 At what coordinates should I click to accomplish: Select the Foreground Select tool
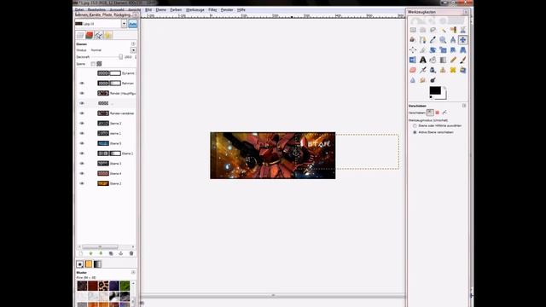(413, 40)
